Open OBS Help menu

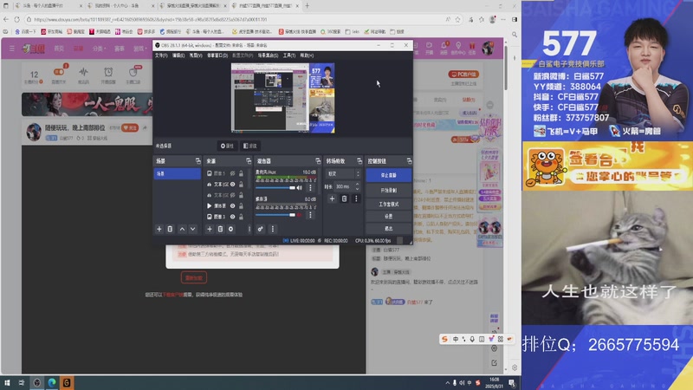point(307,55)
